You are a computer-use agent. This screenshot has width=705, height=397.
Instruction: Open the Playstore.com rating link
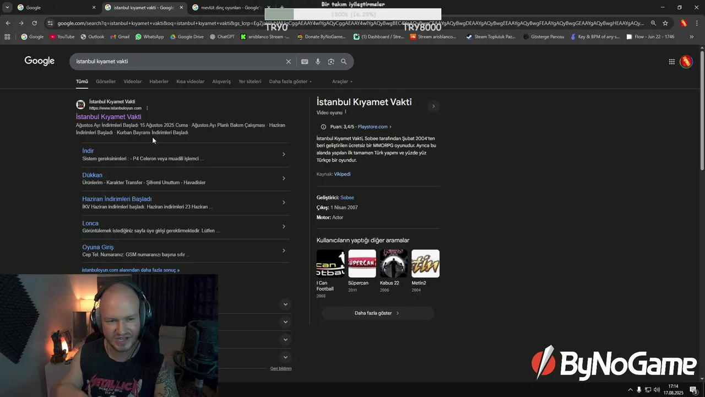click(375, 127)
